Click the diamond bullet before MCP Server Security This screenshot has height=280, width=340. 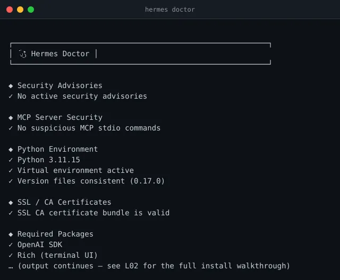(11, 118)
